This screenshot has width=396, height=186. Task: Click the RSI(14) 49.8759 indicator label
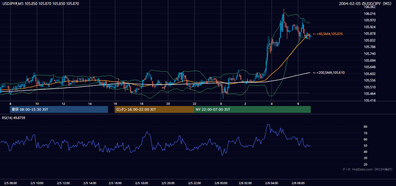13,118
